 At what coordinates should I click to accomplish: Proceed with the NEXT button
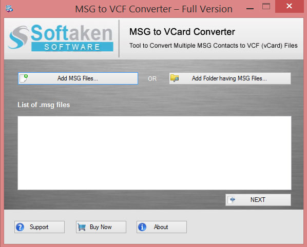coord(258,200)
